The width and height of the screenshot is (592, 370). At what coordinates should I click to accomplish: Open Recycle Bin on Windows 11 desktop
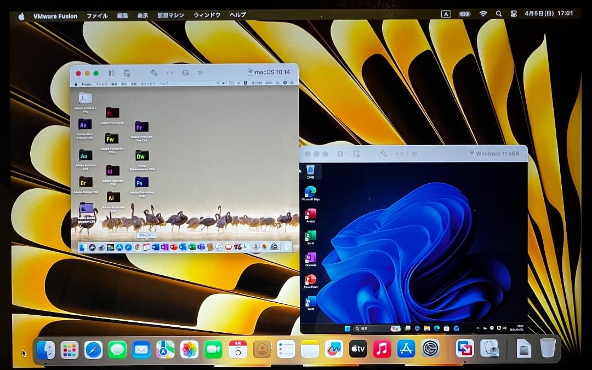click(x=310, y=172)
